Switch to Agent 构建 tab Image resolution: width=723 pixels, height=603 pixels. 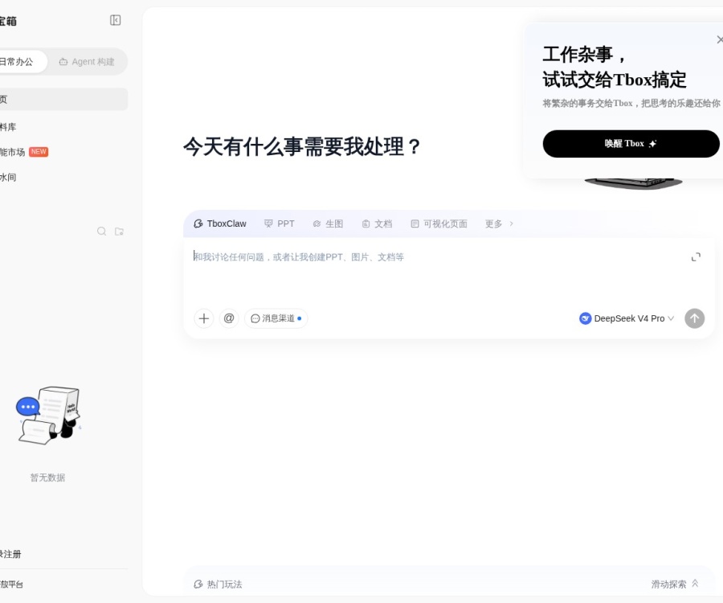pos(87,62)
